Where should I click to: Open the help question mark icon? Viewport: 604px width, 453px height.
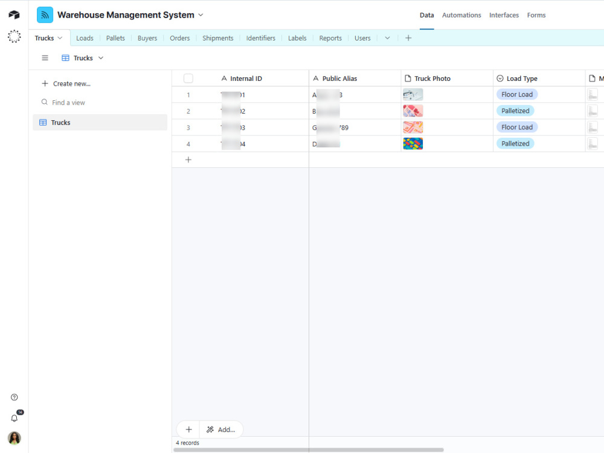pos(14,397)
